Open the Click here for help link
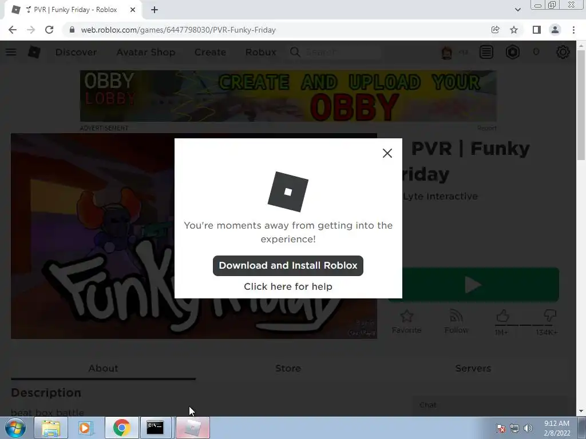 [x=288, y=286]
